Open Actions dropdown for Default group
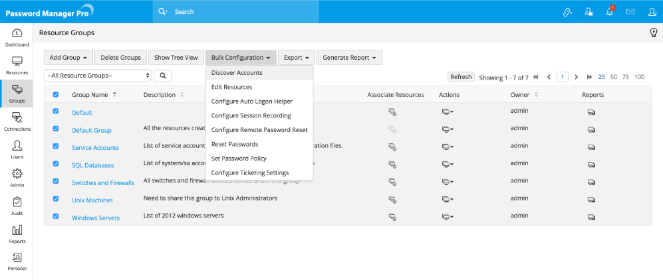663x280 pixels. [x=448, y=113]
